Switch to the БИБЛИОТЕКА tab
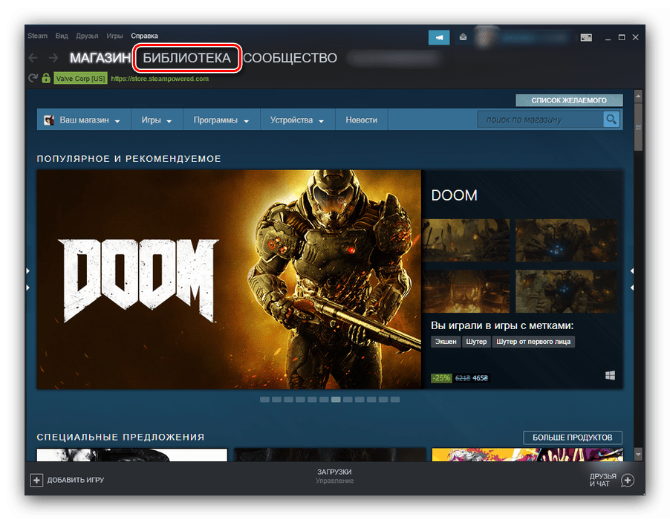Image resolution: width=670 pixels, height=520 pixels. point(186,58)
